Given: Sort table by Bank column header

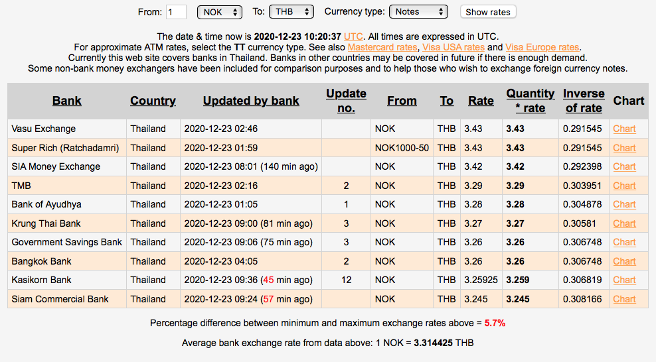Looking at the screenshot, I should (x=67, y=101).
